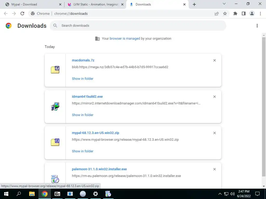Open Chrome's main three-dot menu
Image resolution: width=266 pixels, height=199 pixels.
point(260,13)
